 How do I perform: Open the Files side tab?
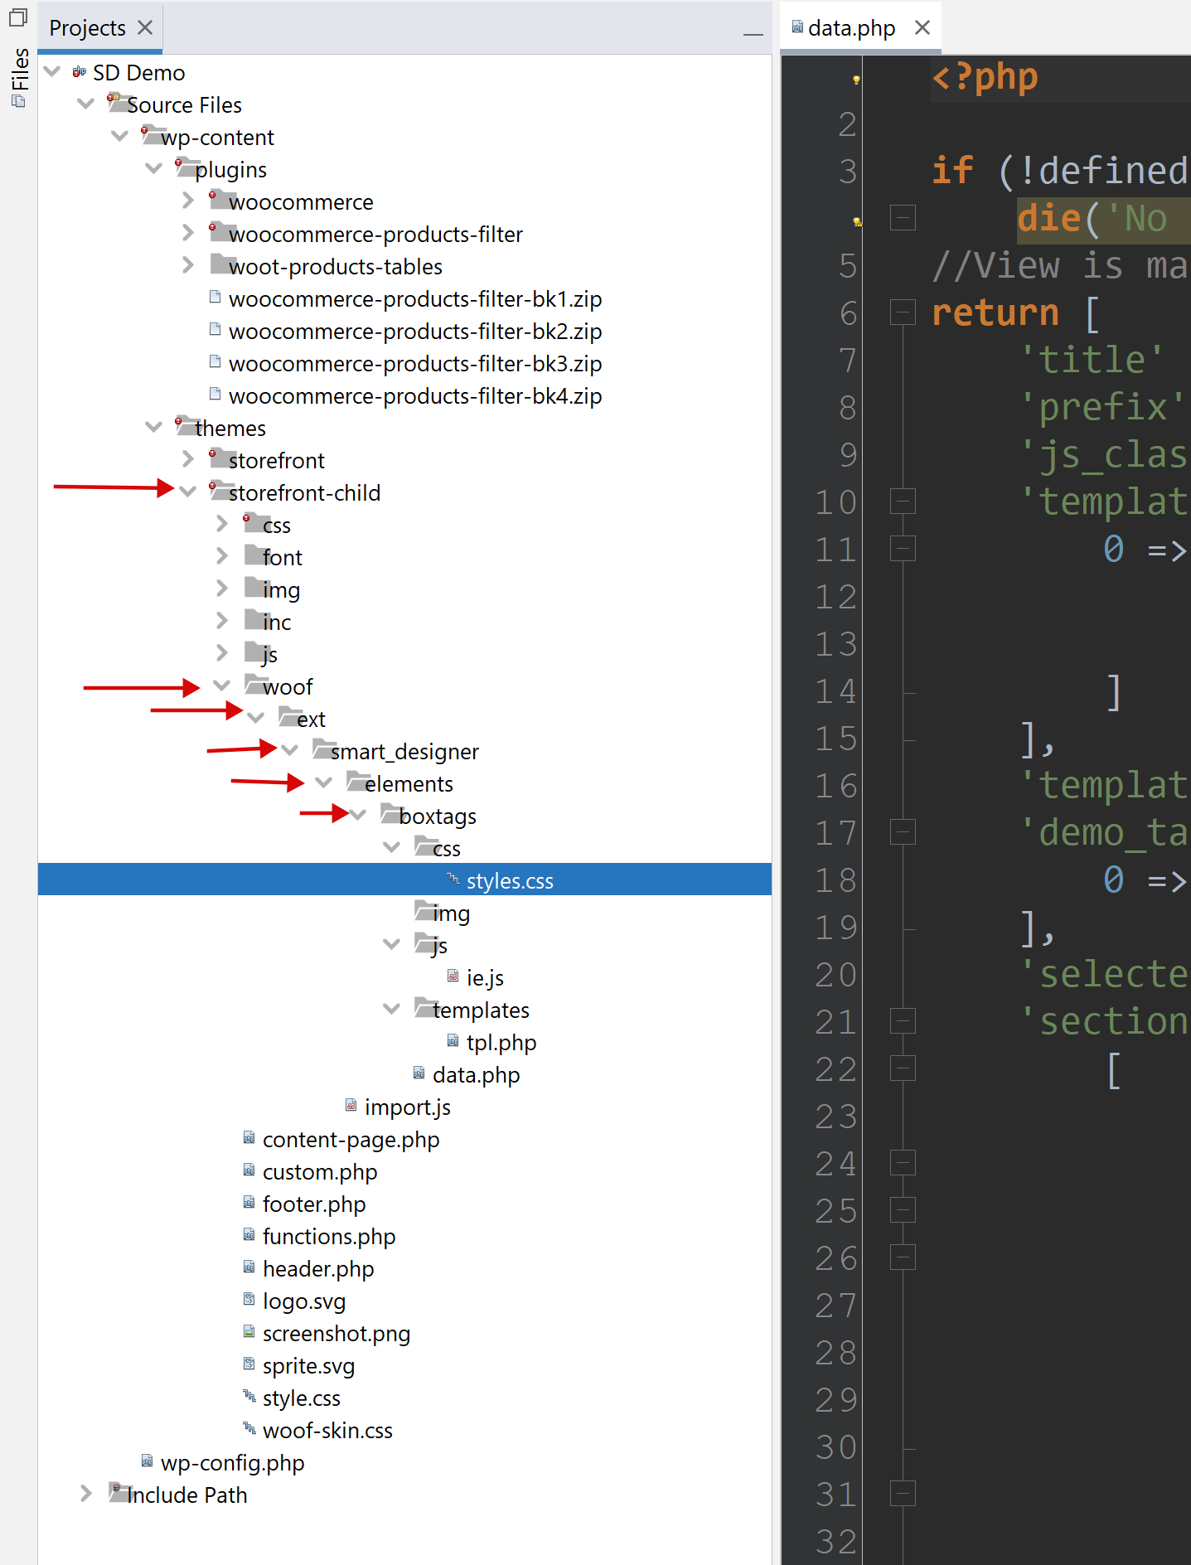pyautogui.click(x=19, y=70)
